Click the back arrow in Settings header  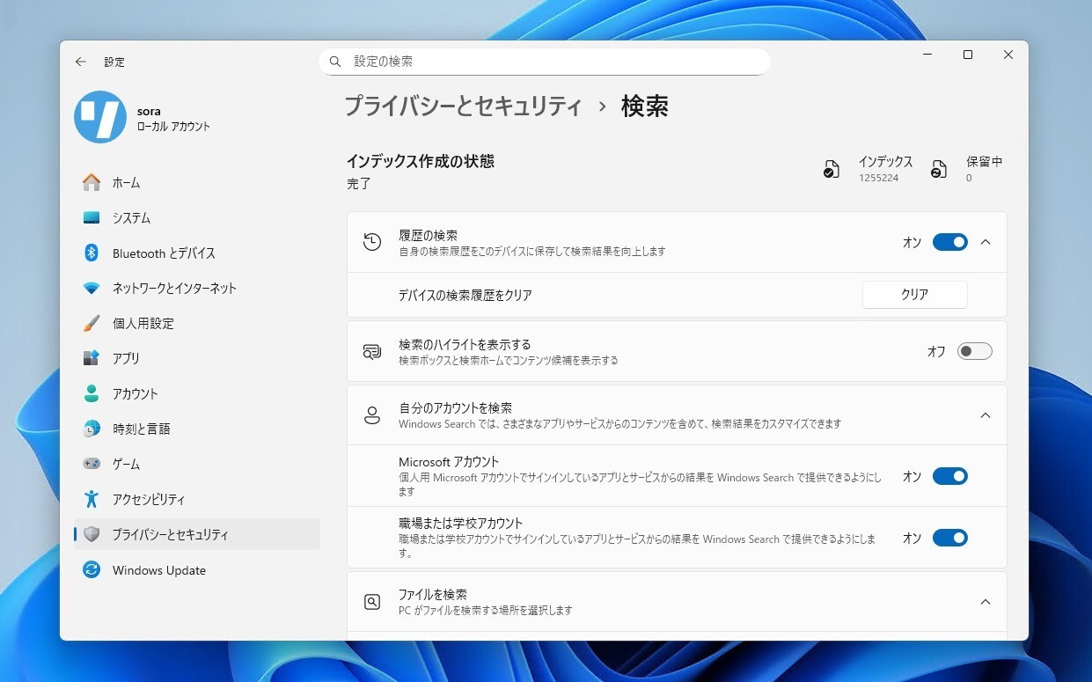click(x=81, y=62)
